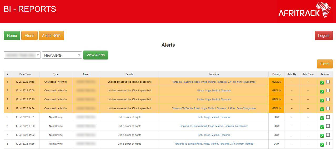The width and height of the screenshot is (336, 149).
Task: Click the Afritrack logo
Action: tap(305, 10)
